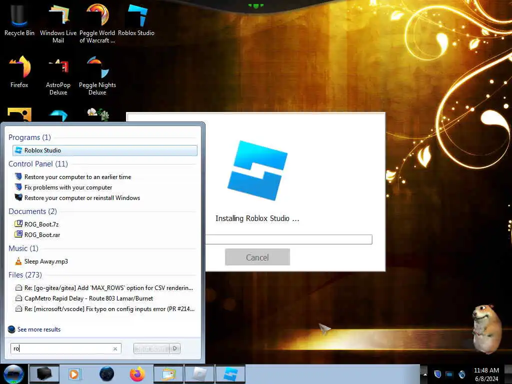
Task: Click the Shut down button
Action: (x=151, y=348)
